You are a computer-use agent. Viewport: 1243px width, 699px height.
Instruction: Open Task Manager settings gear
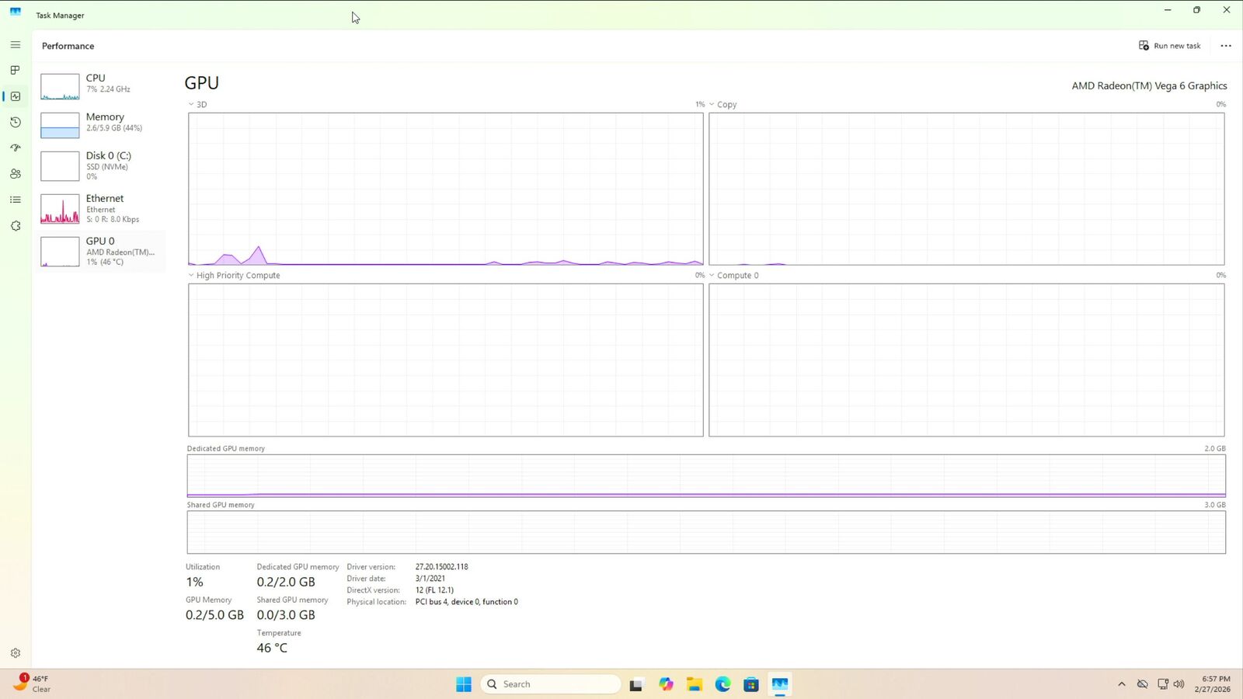click(x=16, y=653)
